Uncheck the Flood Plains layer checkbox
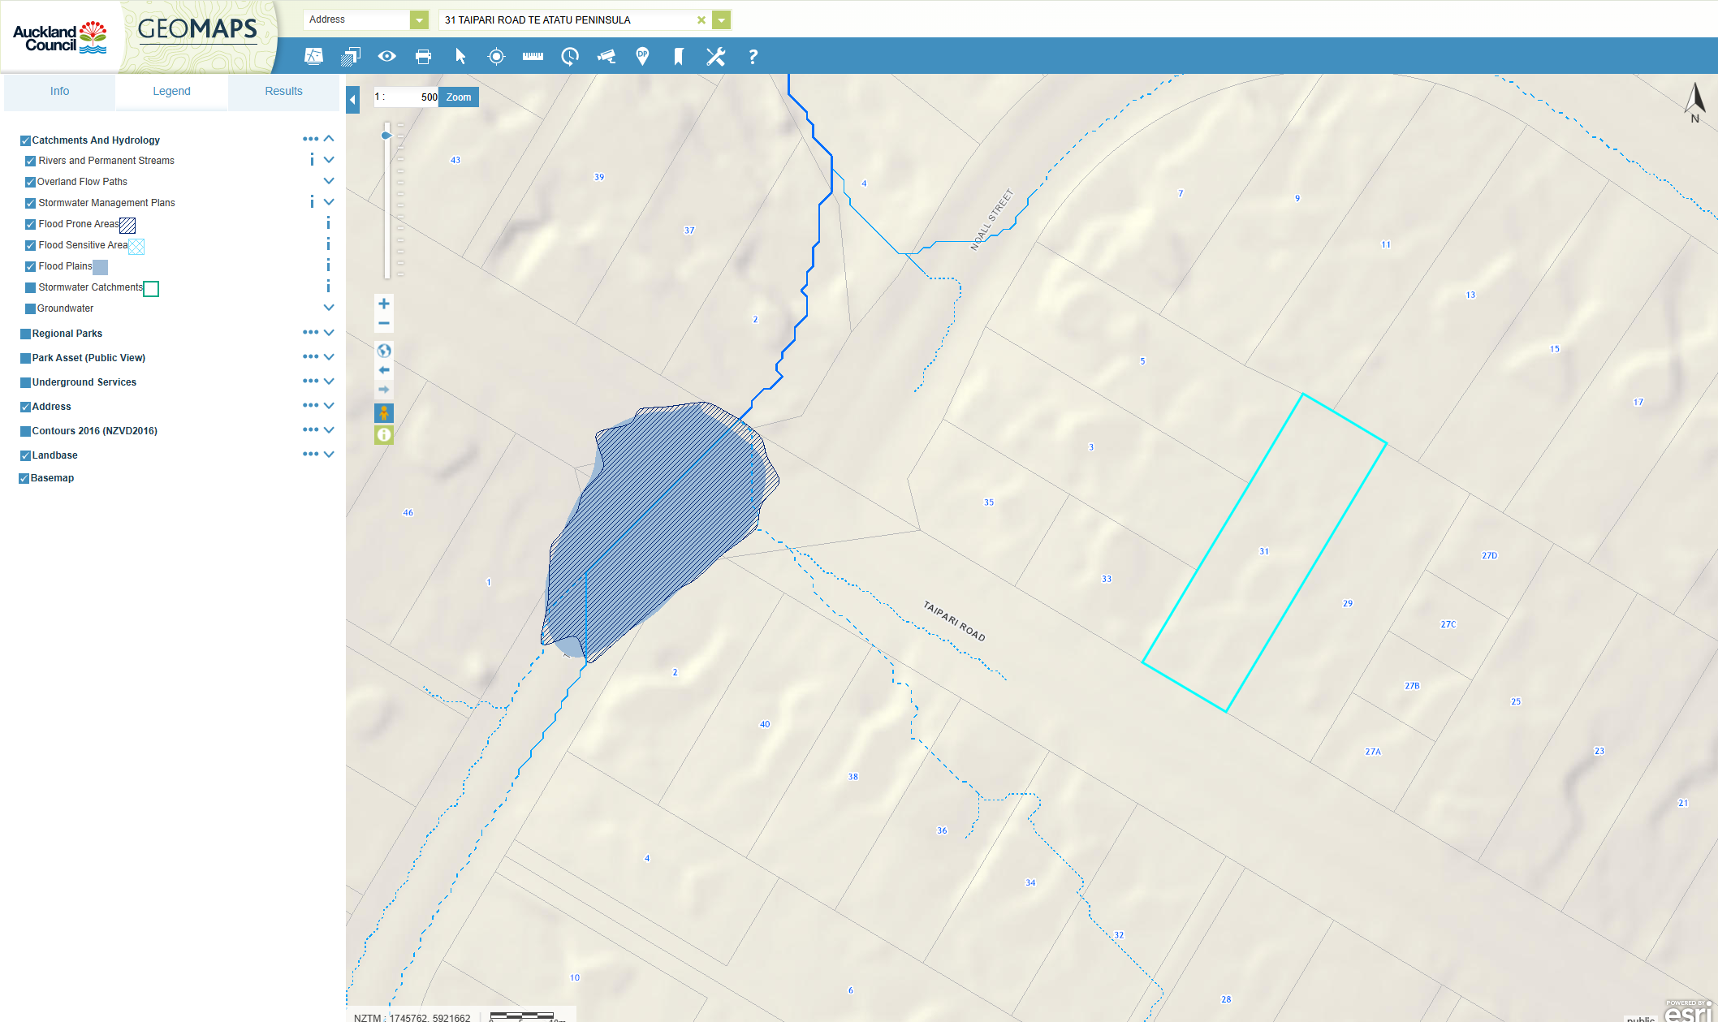Image resolution: width=1718 pixels, height=1022 pixels. pos(30,266)
